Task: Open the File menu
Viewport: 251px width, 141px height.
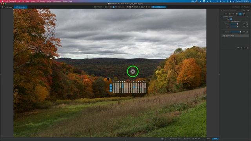Action: pyautogui.click(x=19, y=1)
